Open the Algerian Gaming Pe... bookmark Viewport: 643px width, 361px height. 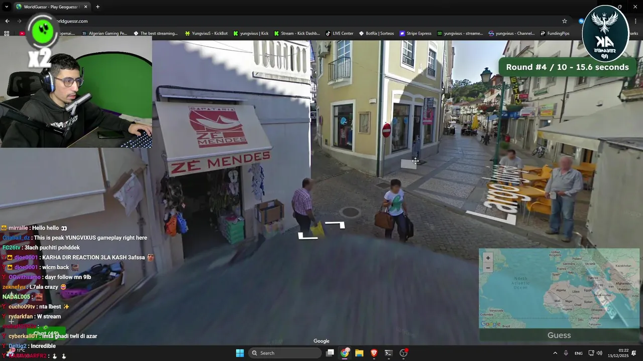tap(104, 33)
